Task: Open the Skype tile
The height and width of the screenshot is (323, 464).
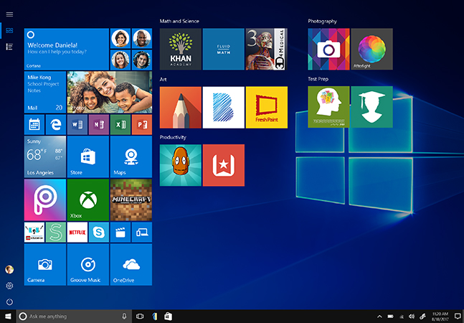Action: (99, 232)
